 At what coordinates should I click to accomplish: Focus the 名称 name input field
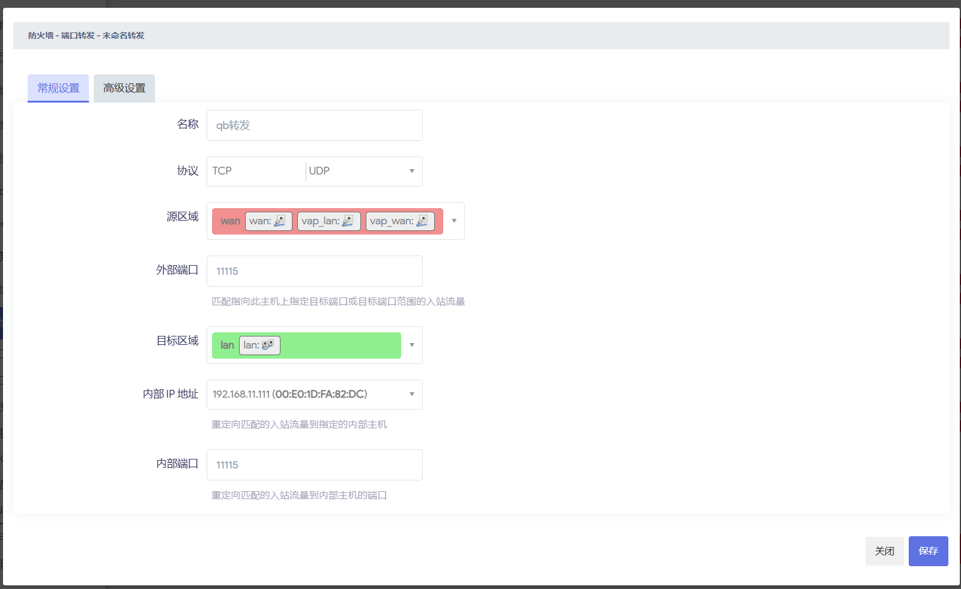click(x=314, y=125)
